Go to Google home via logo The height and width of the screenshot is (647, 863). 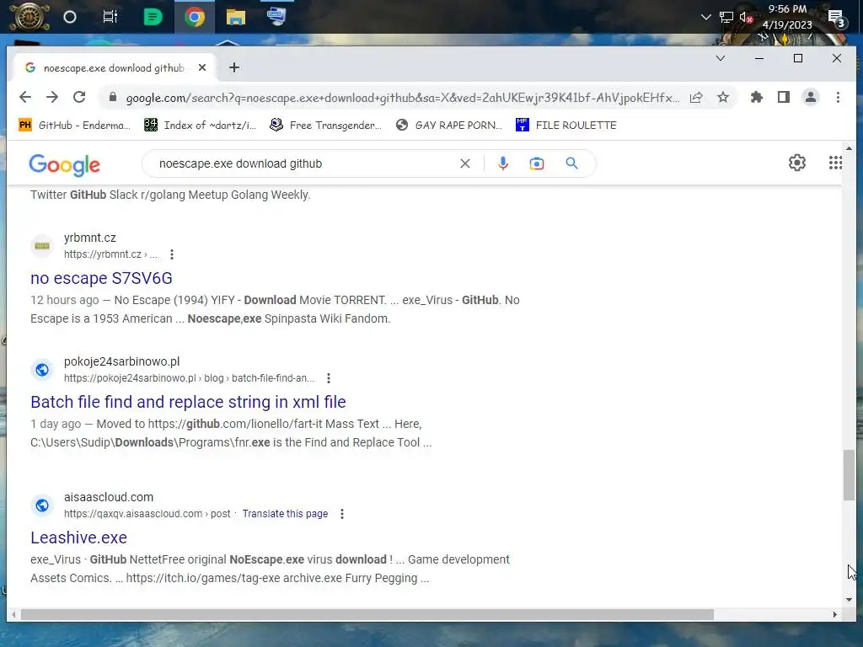pos(64,164)
